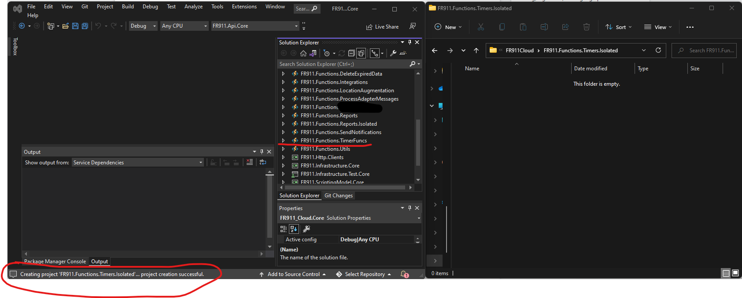This screenshot has height=298, width=742.
Task: Click the Navigate Backward arrow in Visual Studio toolbar
Action: point(22,26)
